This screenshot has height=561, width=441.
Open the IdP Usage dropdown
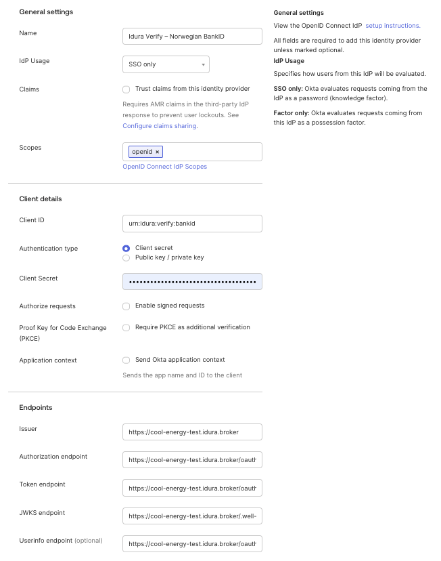click(x=166, y=64)
